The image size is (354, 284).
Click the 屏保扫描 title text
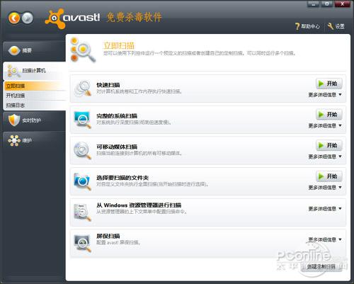[108, 236]
